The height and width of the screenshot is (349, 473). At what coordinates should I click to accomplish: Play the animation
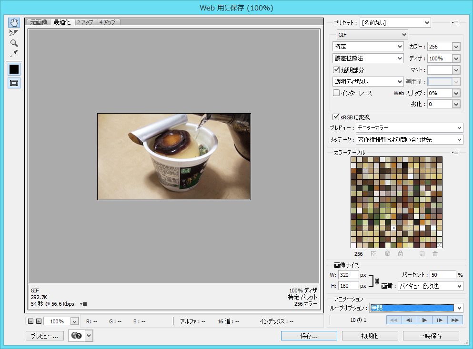pyautogui.click(x=424, y=320)
